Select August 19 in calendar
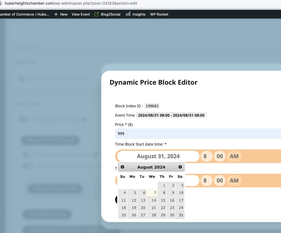The image size is (281, 233). click(133, 208)
